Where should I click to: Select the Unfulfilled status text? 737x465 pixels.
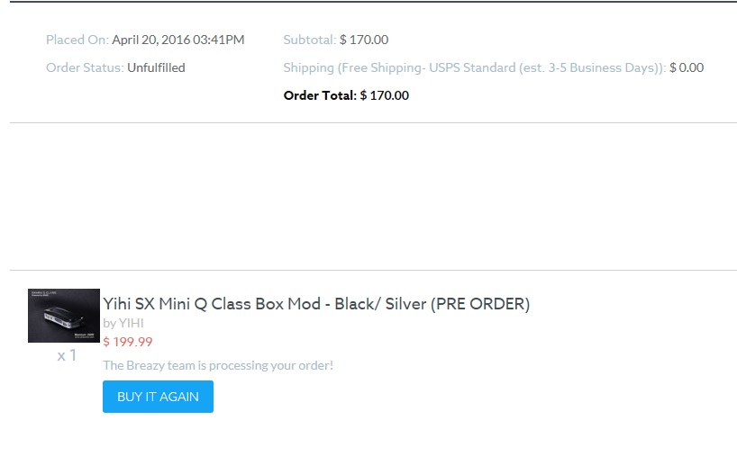coord(156,67)
